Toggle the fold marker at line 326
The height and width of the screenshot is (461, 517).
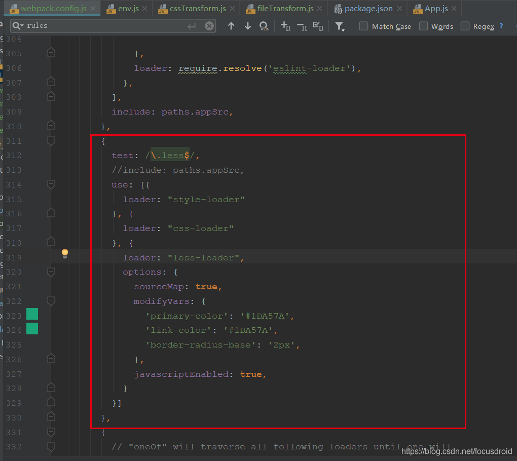(51, 358)
